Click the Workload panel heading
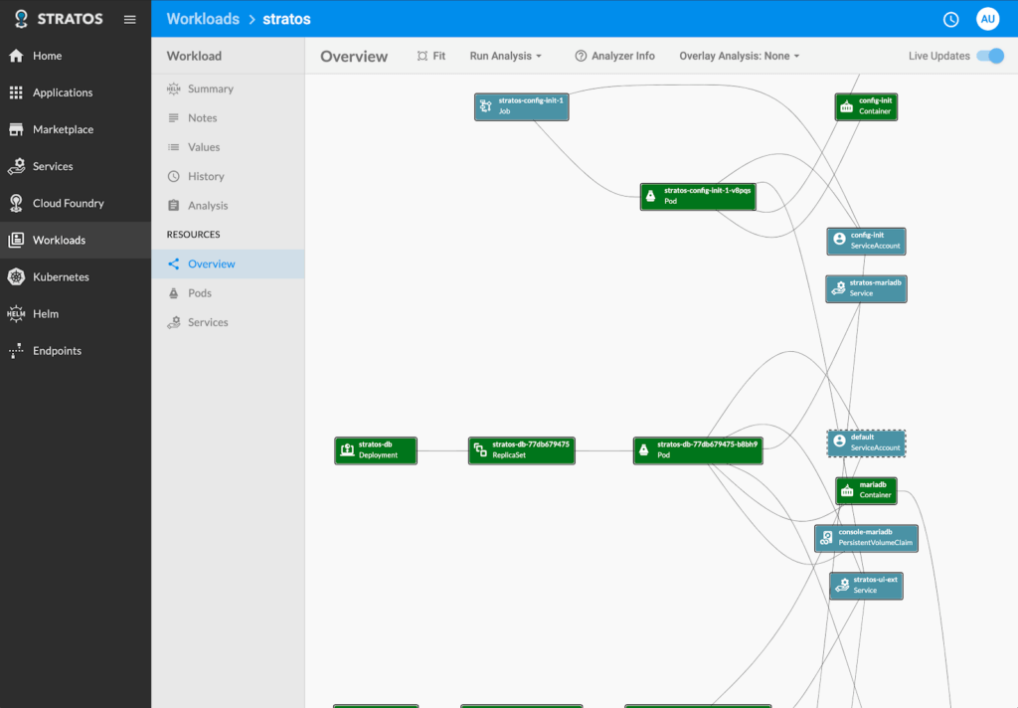 point(194,56)
